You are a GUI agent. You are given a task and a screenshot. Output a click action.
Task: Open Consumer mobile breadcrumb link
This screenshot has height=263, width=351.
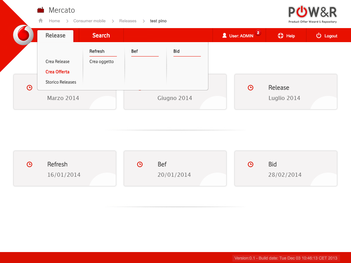click(89, 21)
